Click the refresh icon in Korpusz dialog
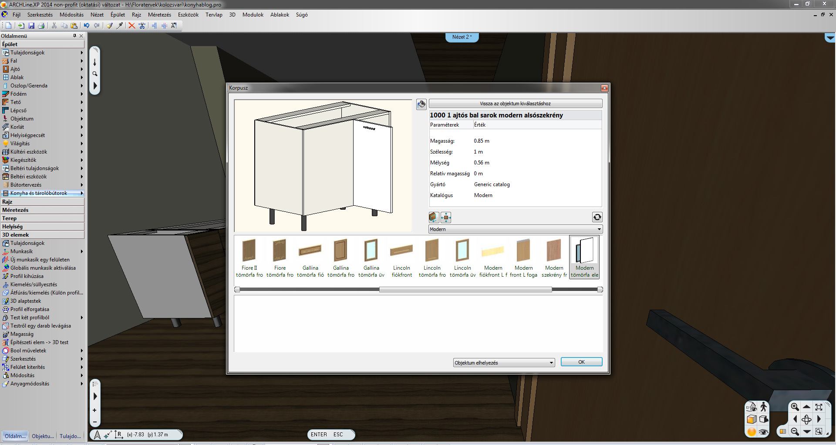The image size is (836, 445). click(597, 217)
